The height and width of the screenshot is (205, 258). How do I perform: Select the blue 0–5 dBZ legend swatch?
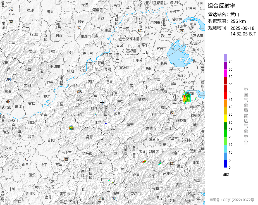225,164
